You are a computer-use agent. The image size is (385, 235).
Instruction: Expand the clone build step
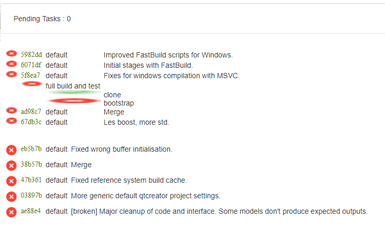[112, 95]
